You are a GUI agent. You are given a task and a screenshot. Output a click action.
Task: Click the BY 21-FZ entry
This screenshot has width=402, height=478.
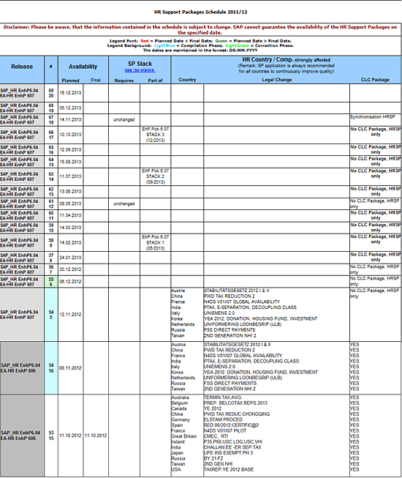[213, 458]
